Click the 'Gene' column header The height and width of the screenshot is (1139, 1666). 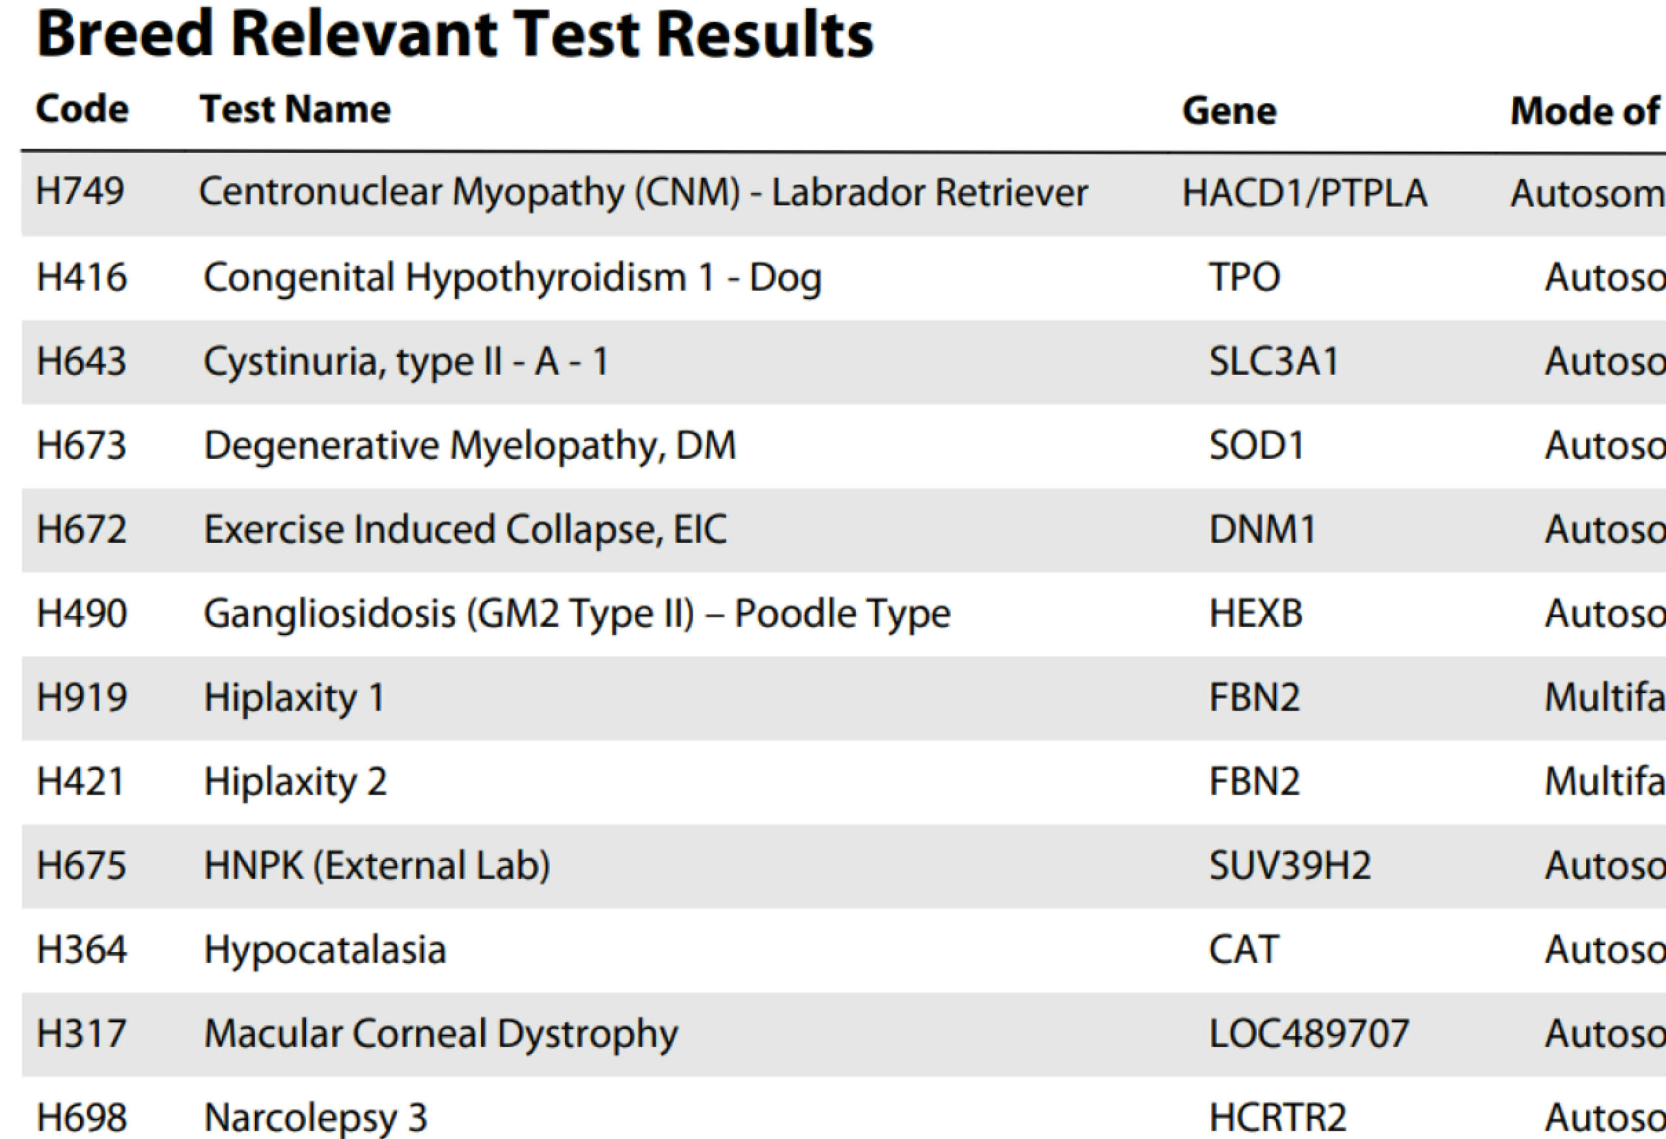coord(1229,111)
